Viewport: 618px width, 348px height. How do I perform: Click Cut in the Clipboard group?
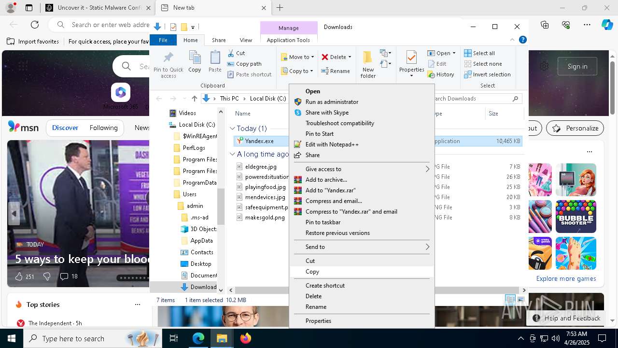click(236, 53)
